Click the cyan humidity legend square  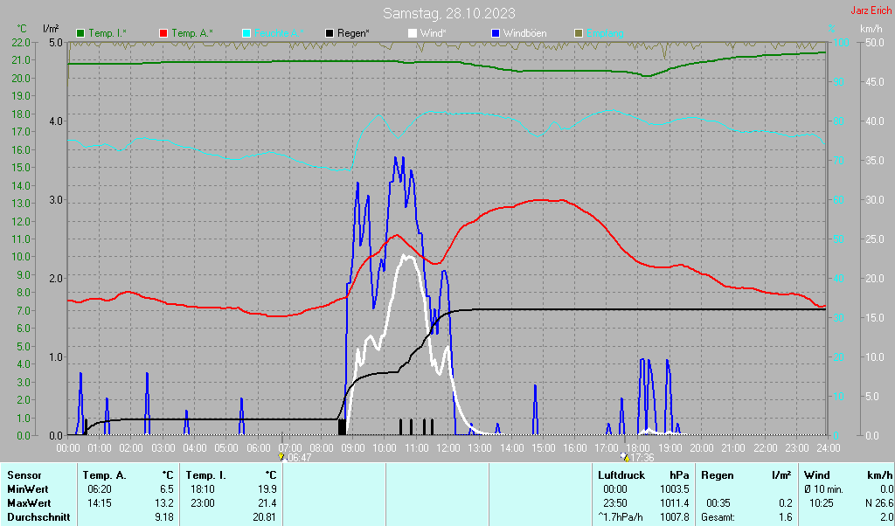[x=246, y=33]
